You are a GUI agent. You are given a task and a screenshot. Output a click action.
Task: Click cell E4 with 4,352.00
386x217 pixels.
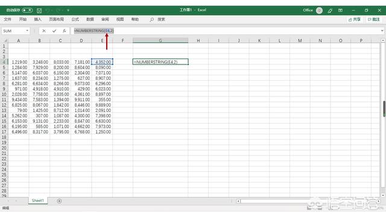102,62
